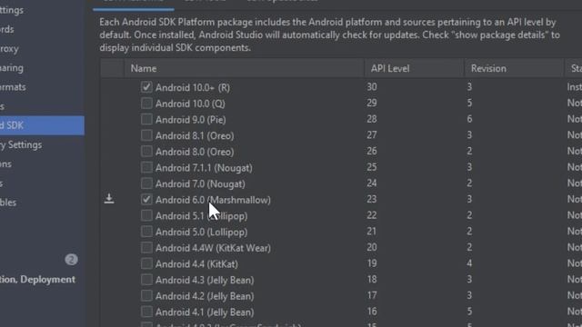
Task: Select the sidebar item ending in 'rmats'
Action: coord(13,87)
